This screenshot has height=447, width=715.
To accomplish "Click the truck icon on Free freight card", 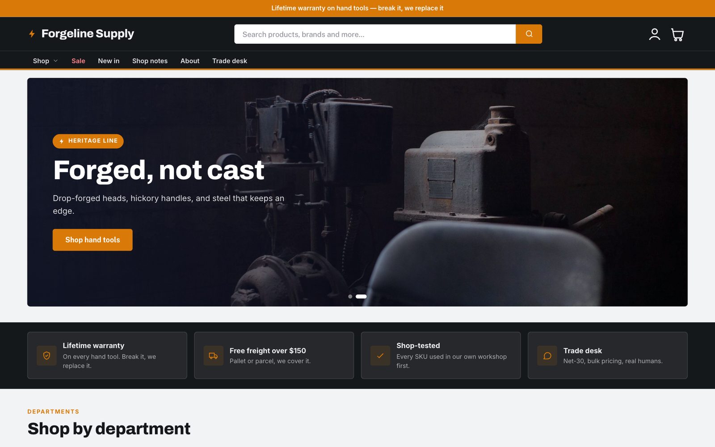I will tap(213, 356).
